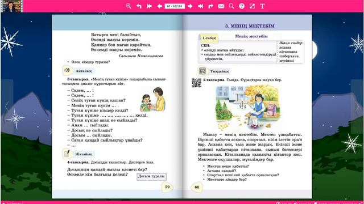Click the forward (redo arrow) toolbar icon
The height and width of the screenshot is (204, 364).
[210, 6]
